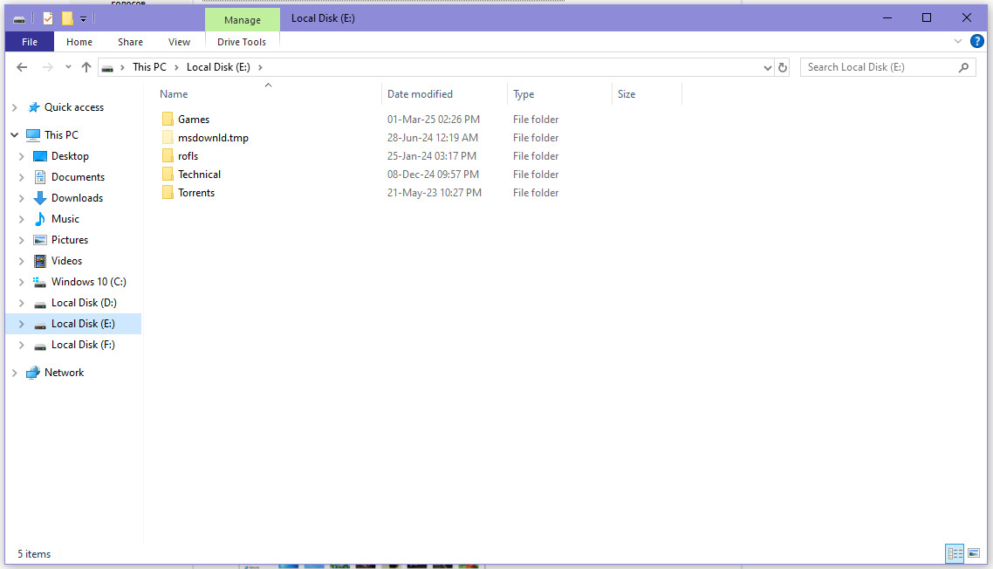This screenshot has height=569, width=993.
Task: Go back using the Back arrow
Action: (23, 67)
